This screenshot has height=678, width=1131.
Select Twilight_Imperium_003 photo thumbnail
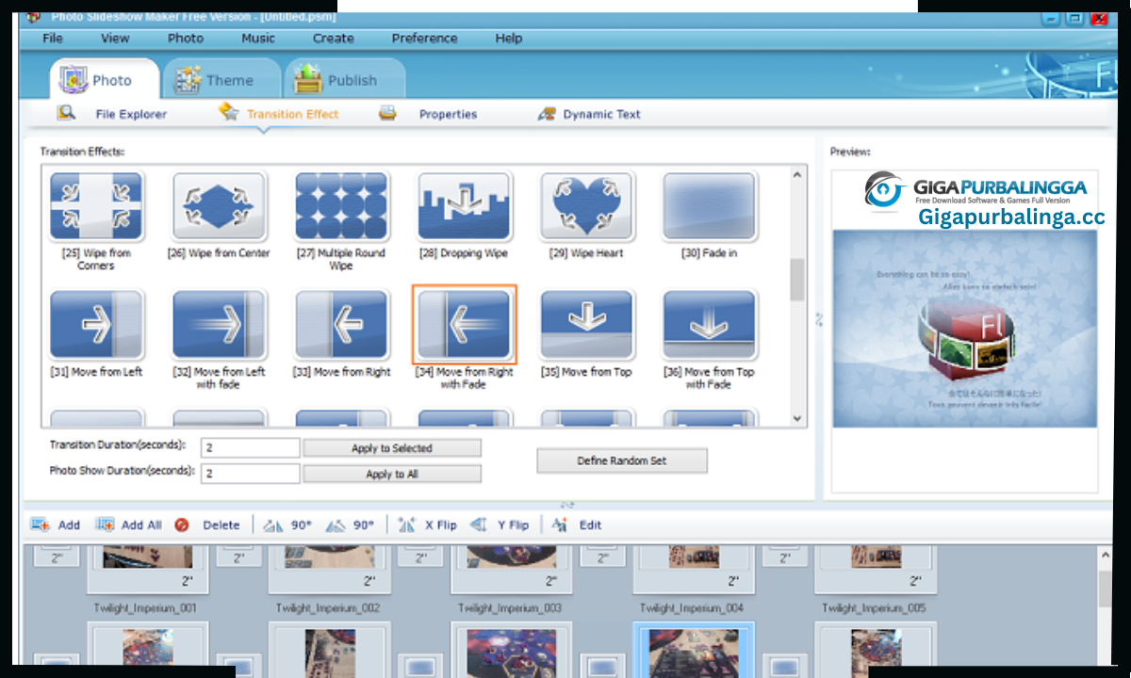[x=511, y=568]
